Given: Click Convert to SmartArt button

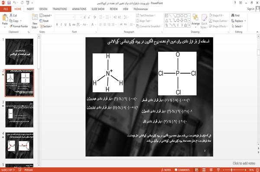Looking at the screenshot, I should click(148, 26).
